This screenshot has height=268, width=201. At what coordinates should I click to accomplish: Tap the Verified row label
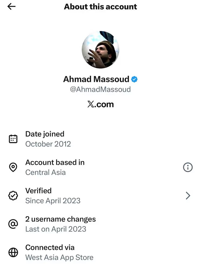pos(38,191)
